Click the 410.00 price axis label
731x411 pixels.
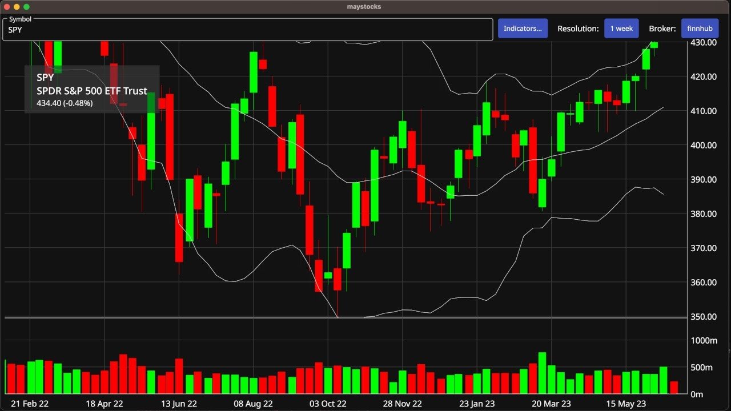click(702, 111)
